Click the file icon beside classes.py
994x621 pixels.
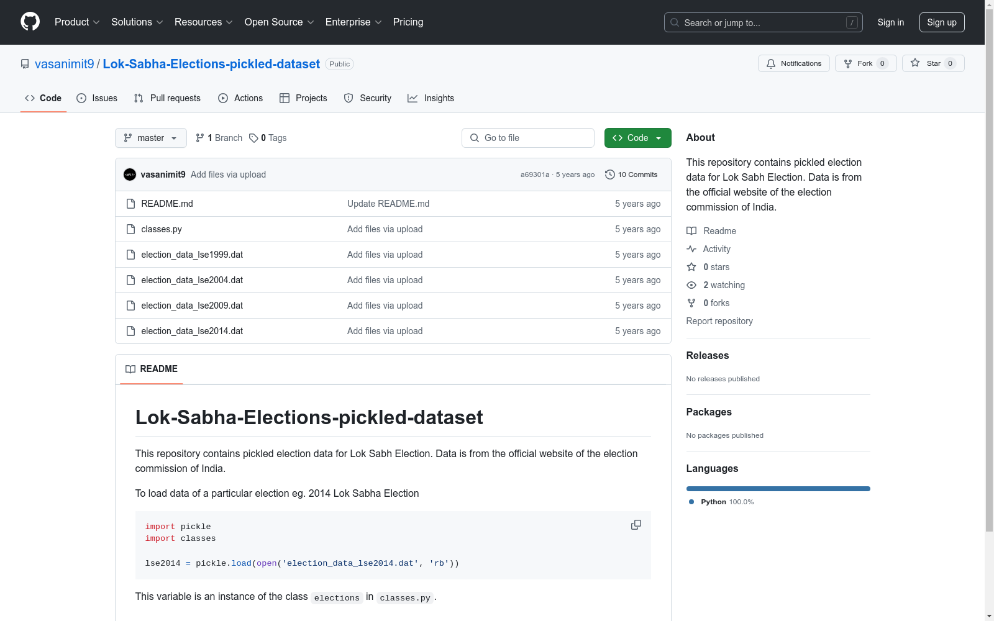click(130, 229)
